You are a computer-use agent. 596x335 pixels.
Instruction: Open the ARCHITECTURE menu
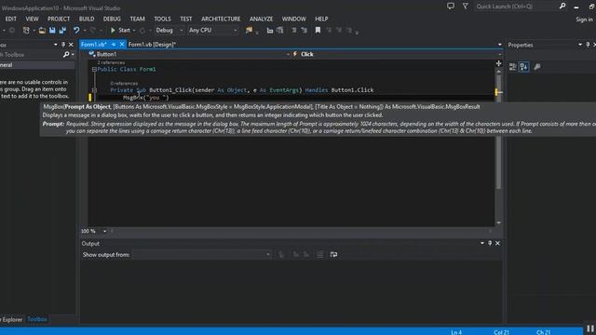pyautogui.click(x=221, y=19)
